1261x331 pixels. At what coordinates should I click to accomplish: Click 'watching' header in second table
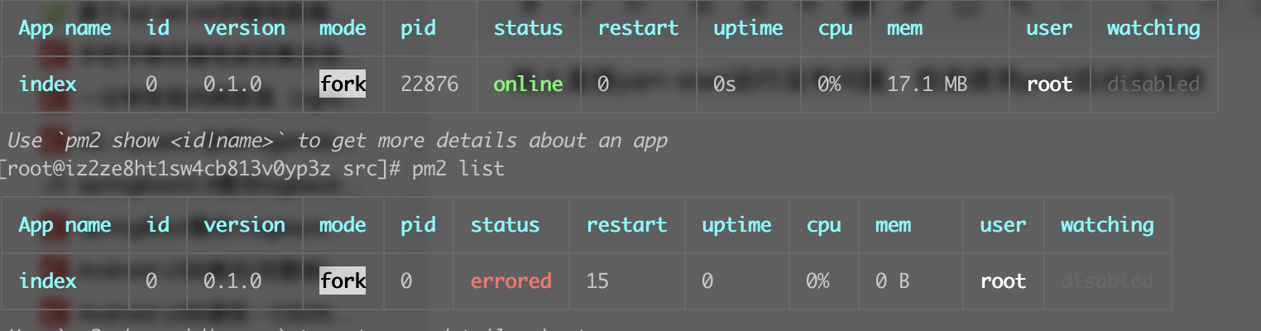1107,225
